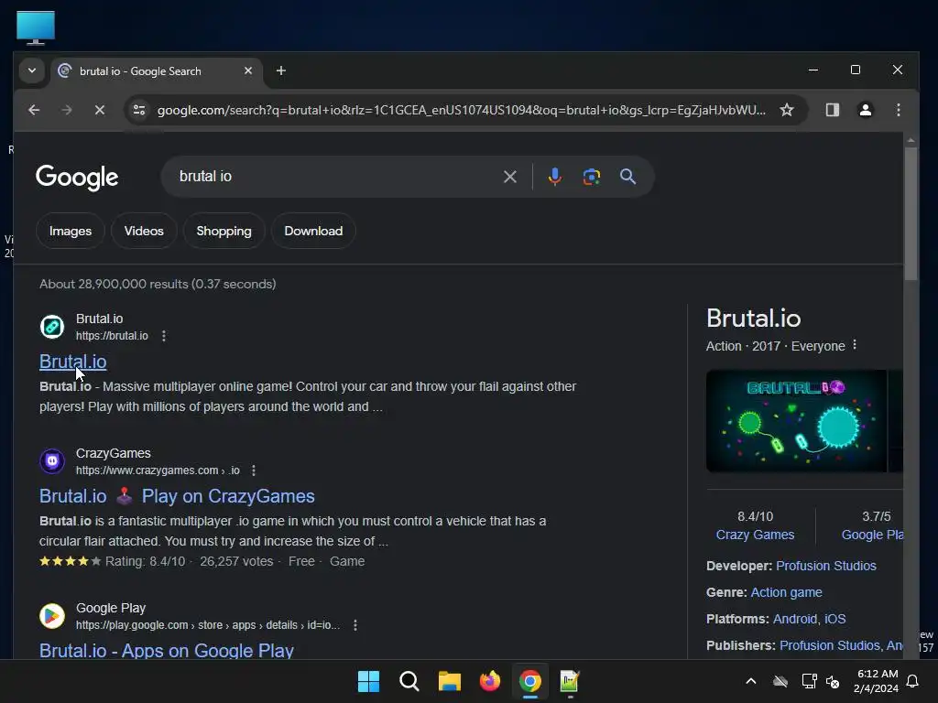The width and height of the screenshot is (938, 703).
Task: Open Chrome's three-dot menu
Action: (x=898, y=110)
